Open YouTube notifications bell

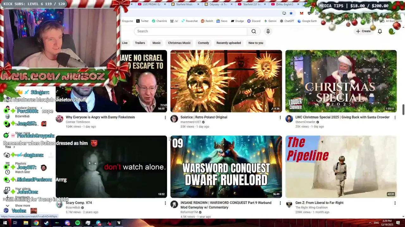tap(380, 31)
